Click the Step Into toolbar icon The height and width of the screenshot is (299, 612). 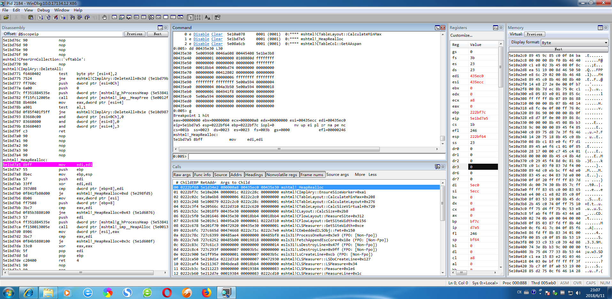pyautogui.click(x=73, y=17)
